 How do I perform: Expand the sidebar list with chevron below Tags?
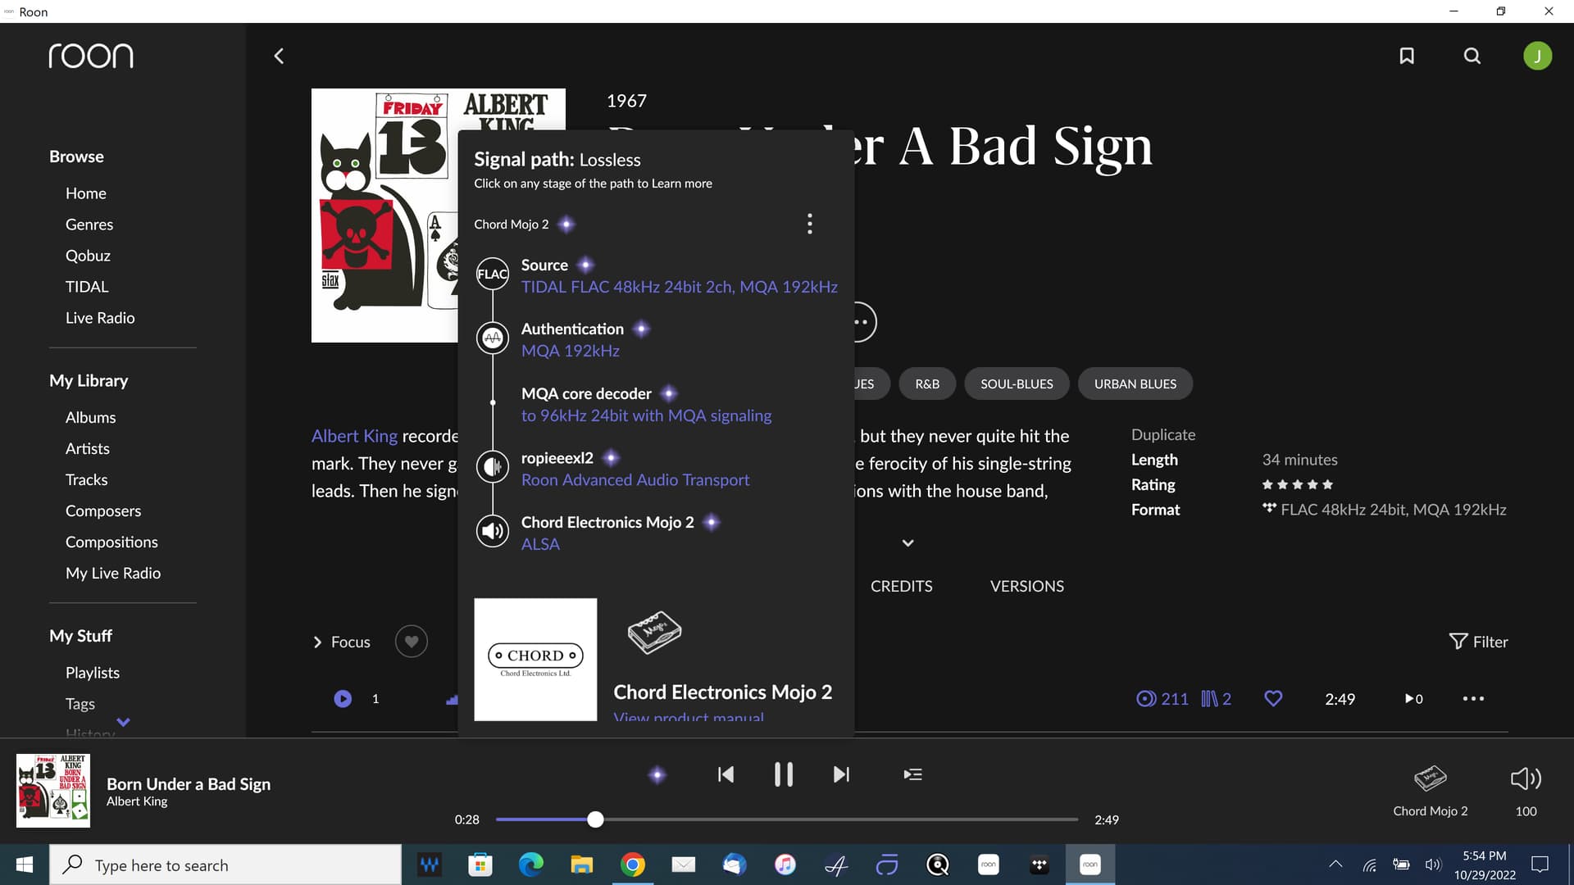coord(123,722)
